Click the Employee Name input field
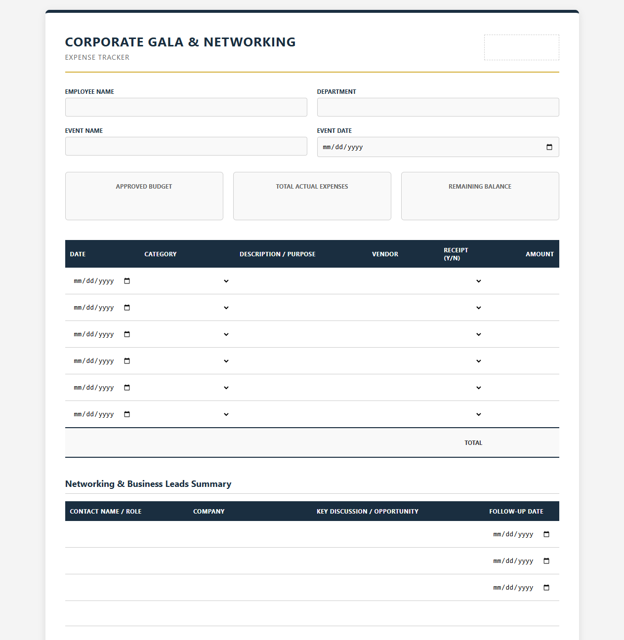The height and width of the screenshot is (640, 624). [186, 107]
